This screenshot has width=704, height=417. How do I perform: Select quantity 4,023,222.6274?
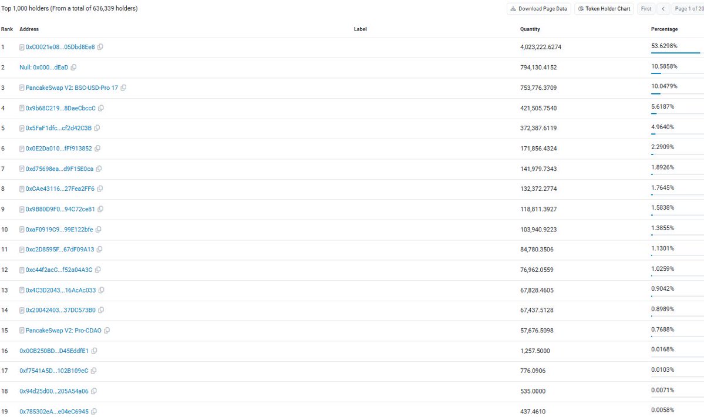pyautogui.click(x=541, y=46)
